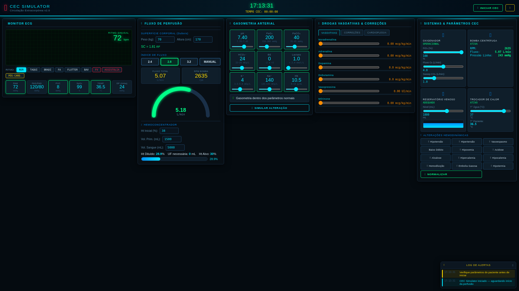Trigger the Vasoespasmo alteration
The width and height of the screenshot is (519, 291).
tap(498, 142)
